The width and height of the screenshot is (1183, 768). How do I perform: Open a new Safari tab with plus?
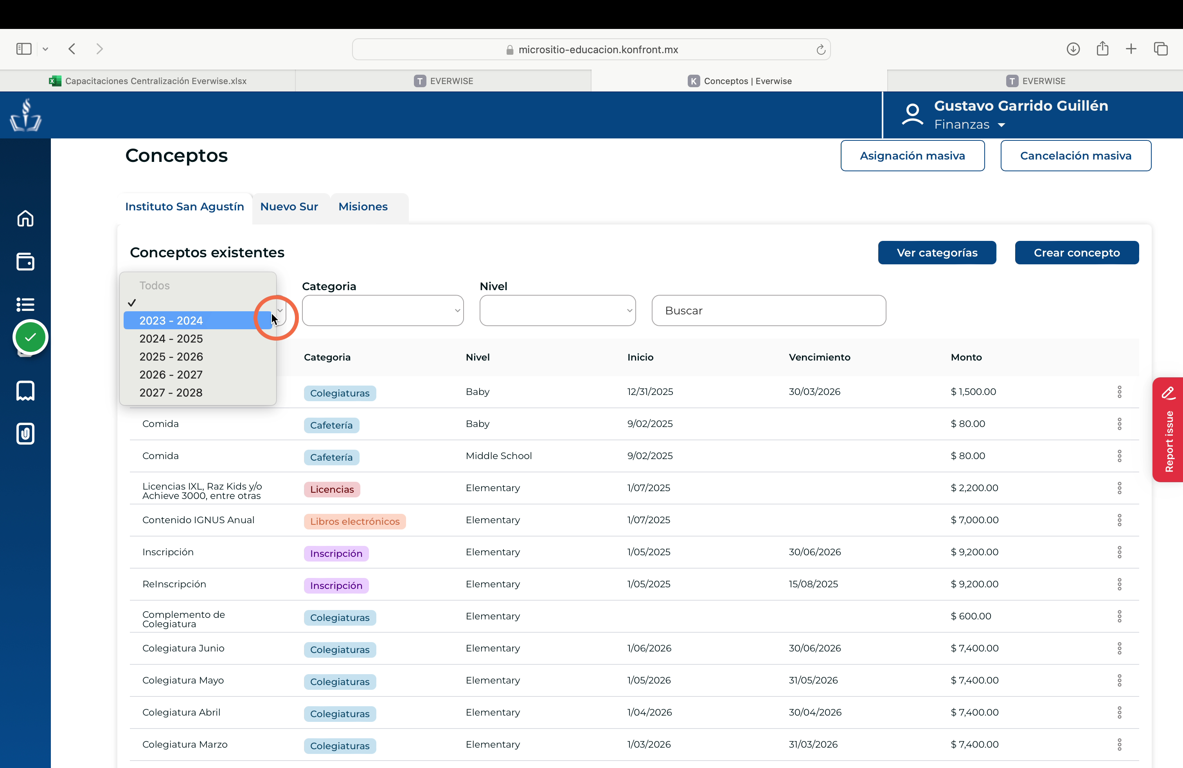point(1131,48)
